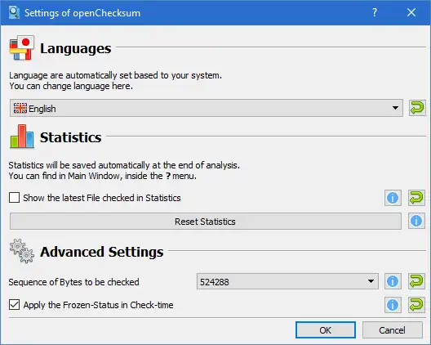Show info for Frozen-Status option
This screenshot has height=345, width=431.
393,305
